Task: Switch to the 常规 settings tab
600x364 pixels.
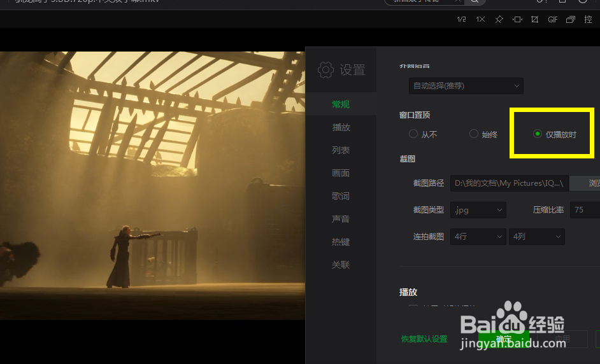Action: click(x=341, y=104)
